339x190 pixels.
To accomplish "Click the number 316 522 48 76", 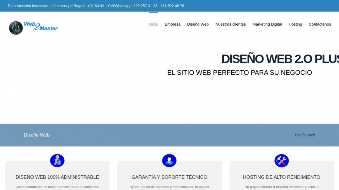I will 172,6.
